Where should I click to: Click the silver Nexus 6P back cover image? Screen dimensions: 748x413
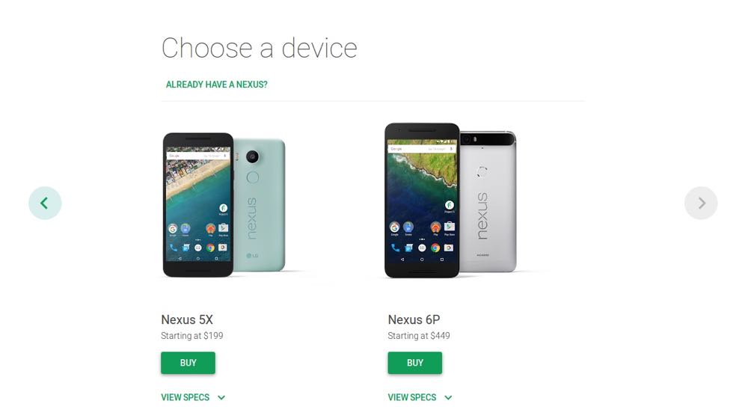point(488,201)
